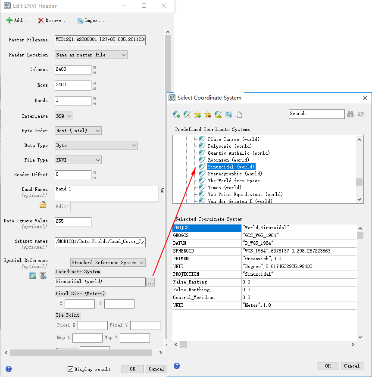Click the Raster Filename input field

tap(100, 40)
